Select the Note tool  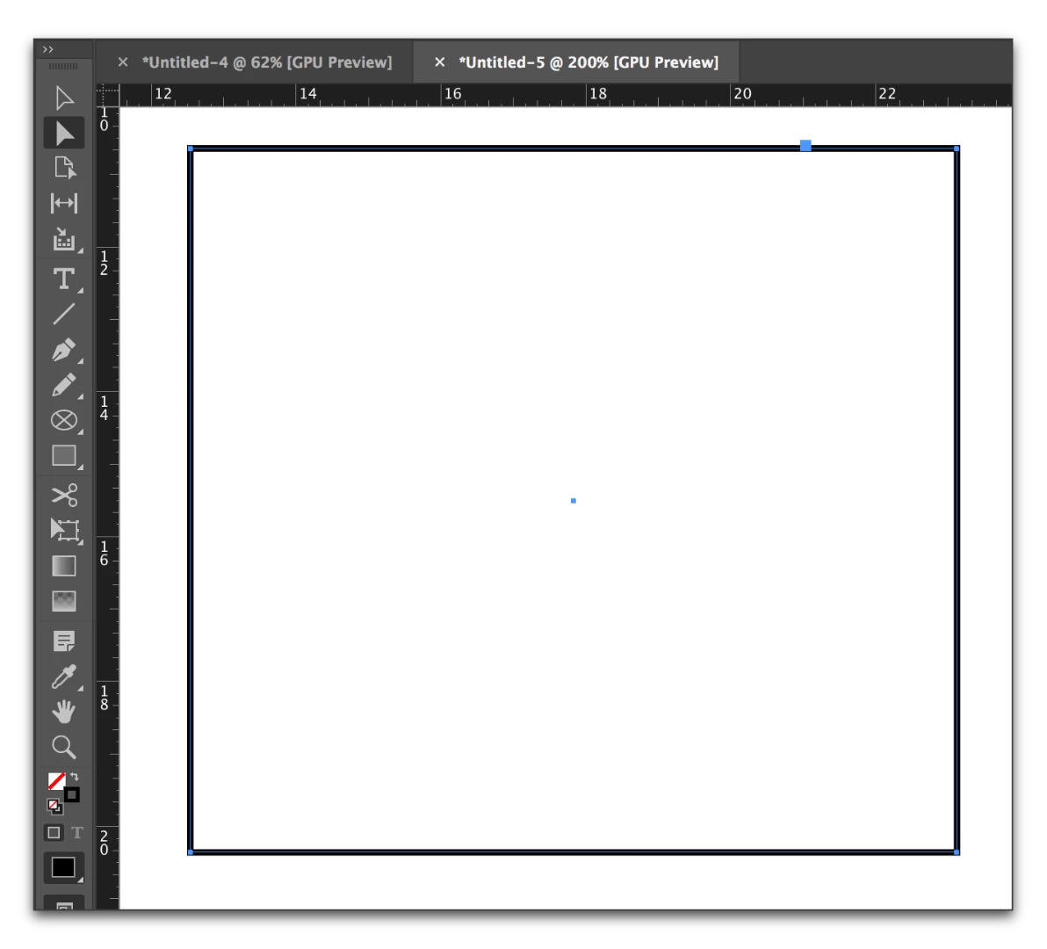(64, 641)
